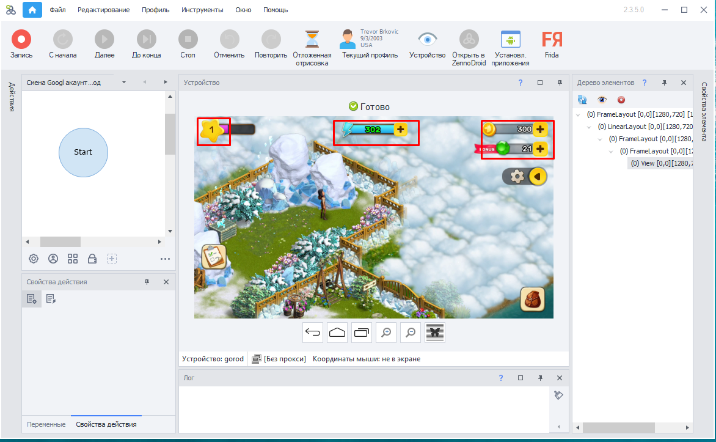Screen dimensions: 716x442
Task: Toggle the Устройство eye icon
Action: coord(428,39)
